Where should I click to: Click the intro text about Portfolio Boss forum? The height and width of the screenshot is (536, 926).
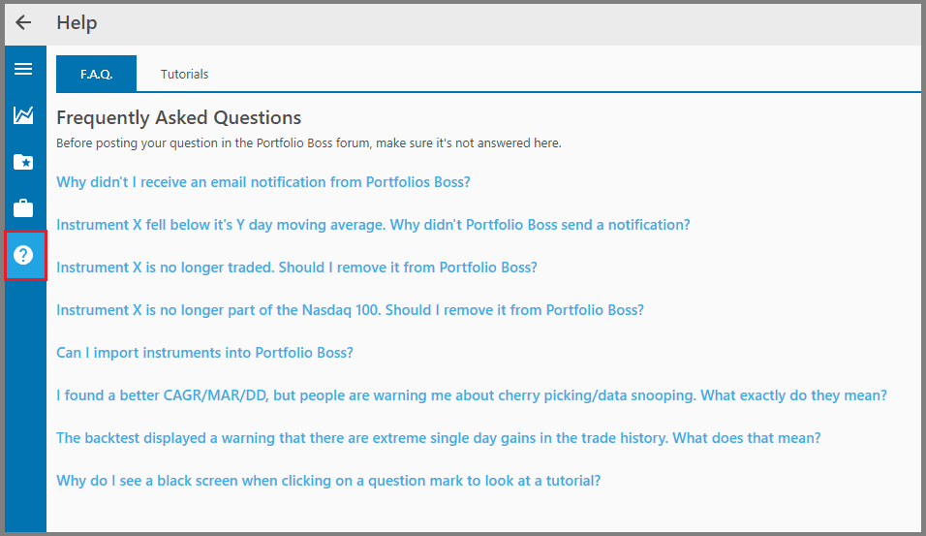[x=308, y=143]
